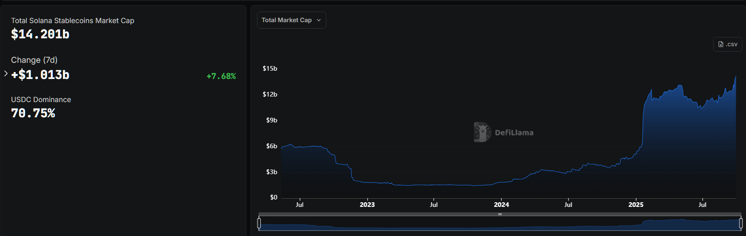Click the Total Solana Stablecoins Market Cap heading

tap(73, 21)
